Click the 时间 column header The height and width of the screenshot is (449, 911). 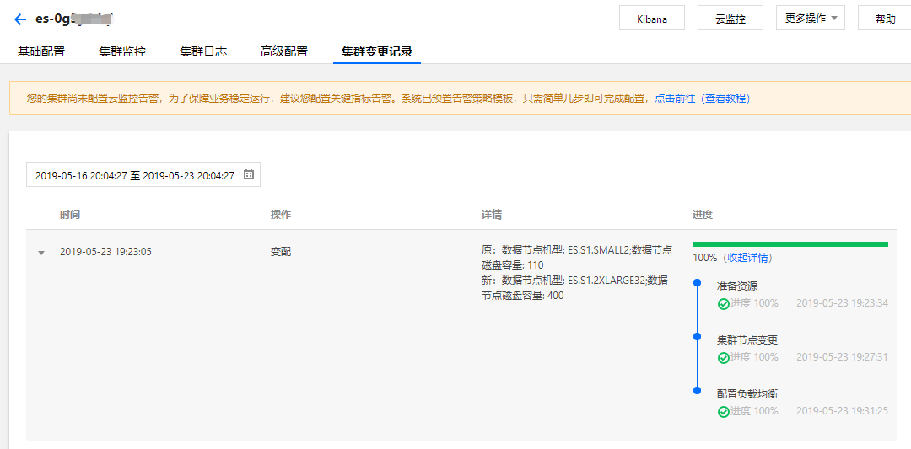(70, 215)
